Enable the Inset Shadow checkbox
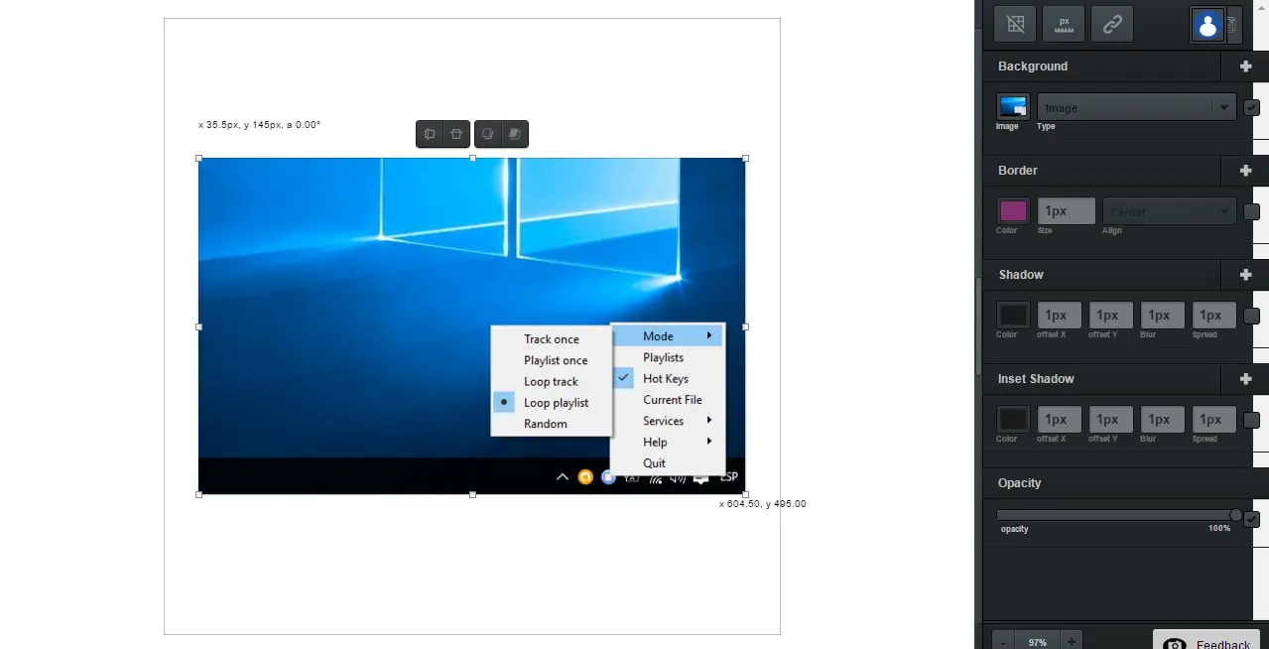Image resolution: width=1269 pixels, height=649 pixels. (1252, 420)
